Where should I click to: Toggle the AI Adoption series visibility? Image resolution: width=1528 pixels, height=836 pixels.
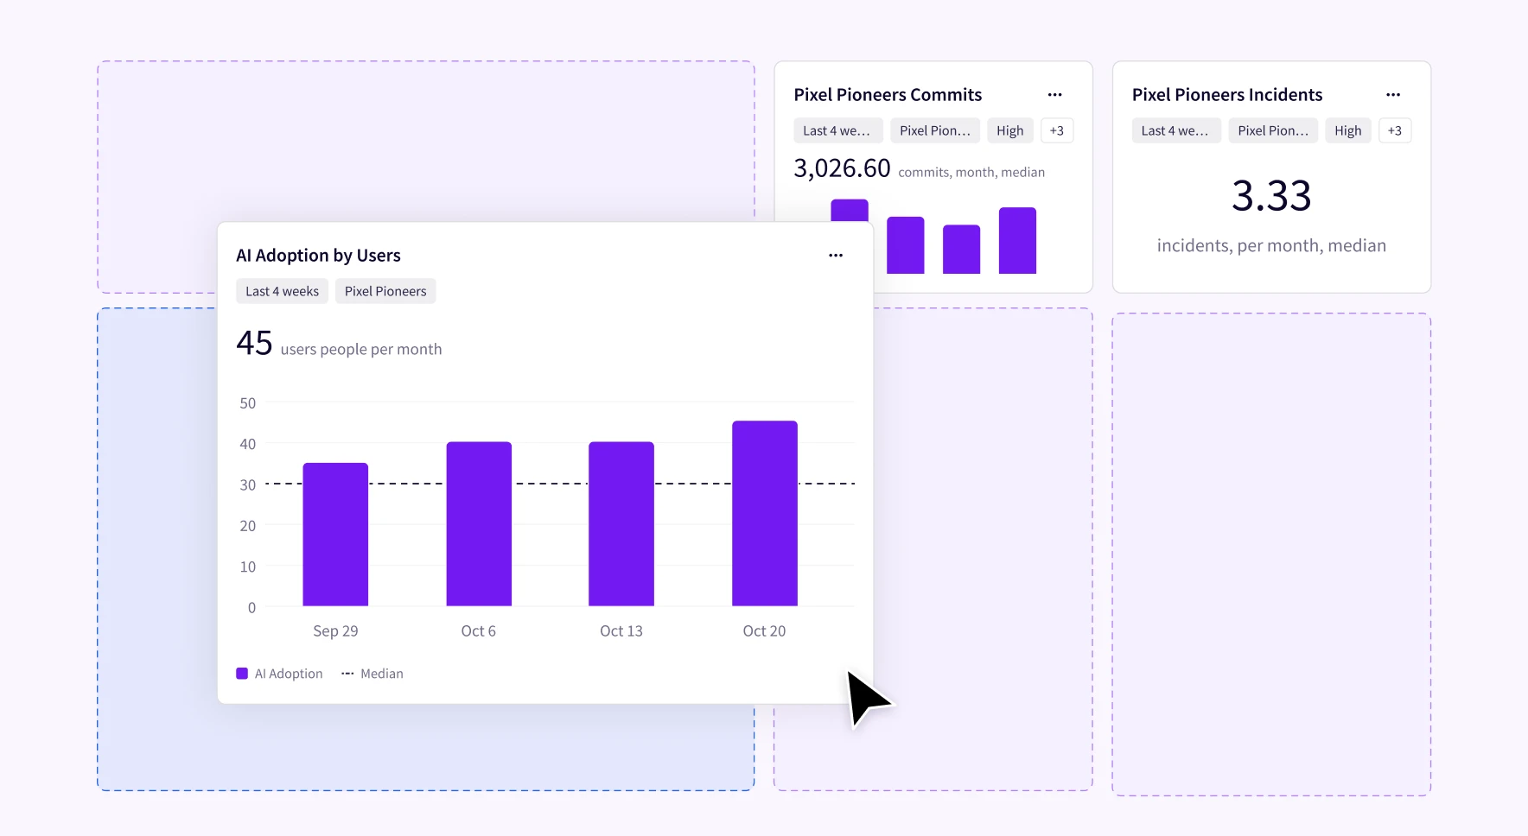coord(278,673)
